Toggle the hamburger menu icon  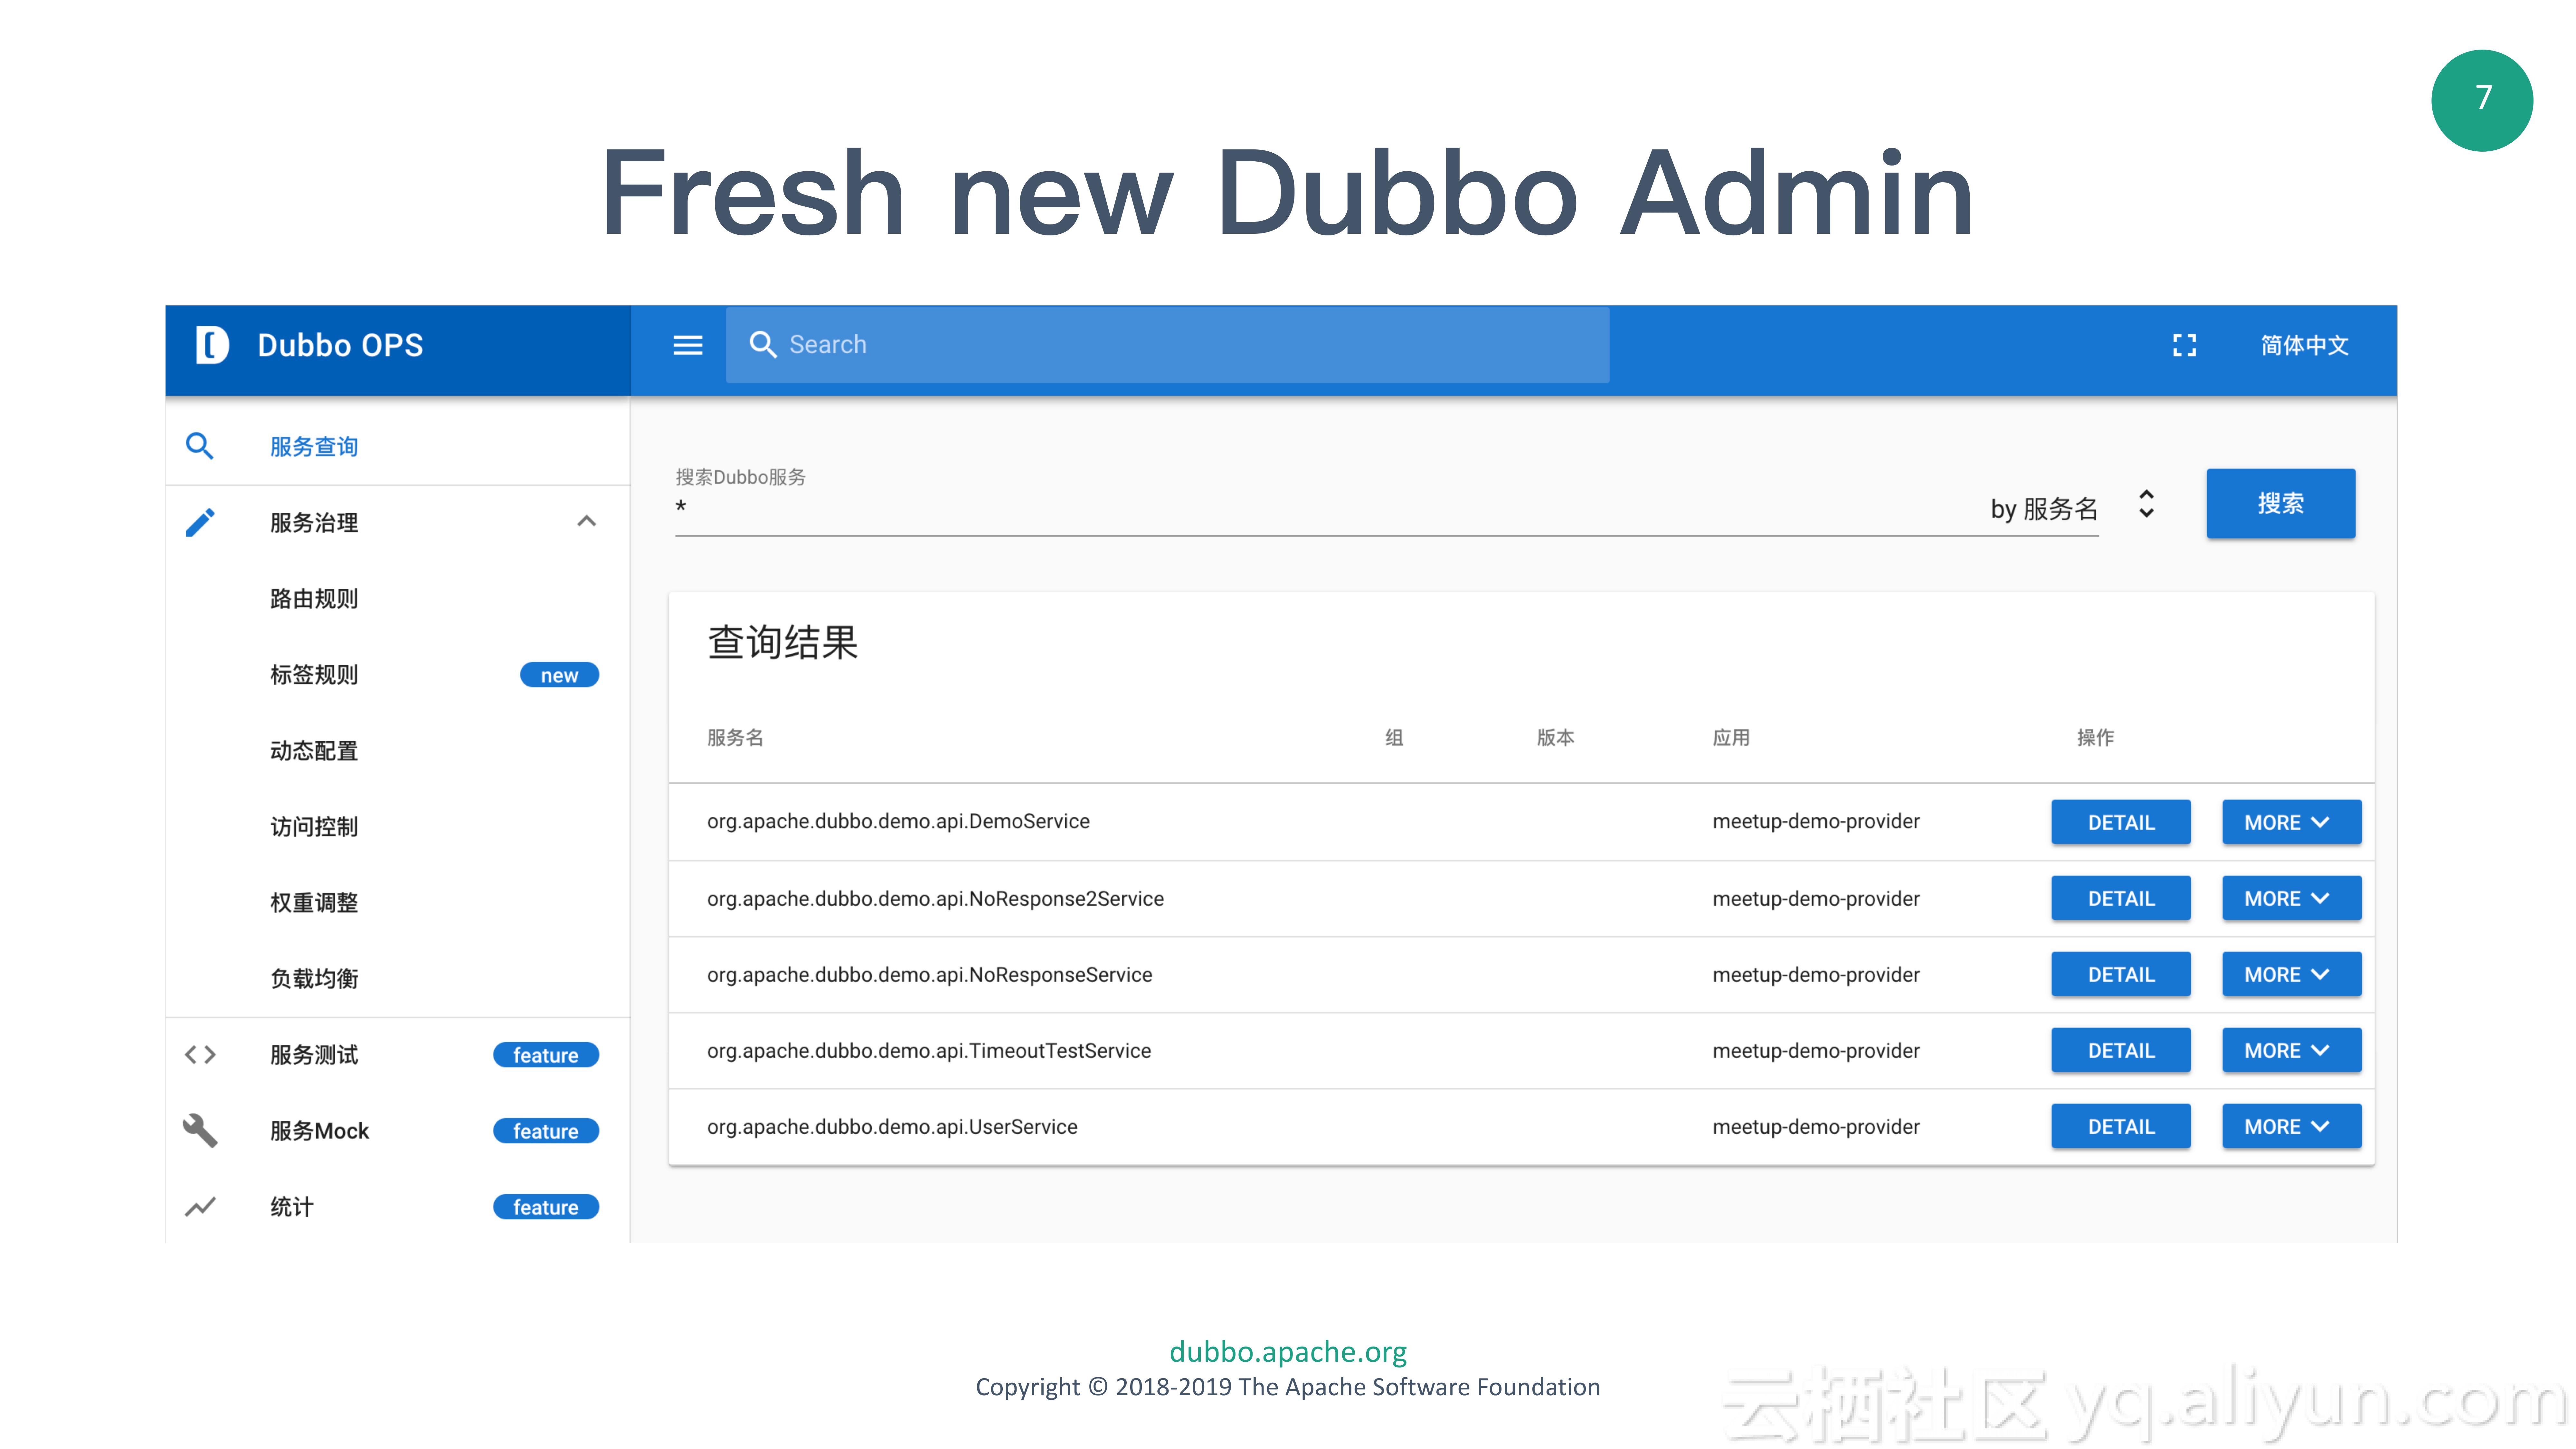pyautogui.click(x=688, y=345)
